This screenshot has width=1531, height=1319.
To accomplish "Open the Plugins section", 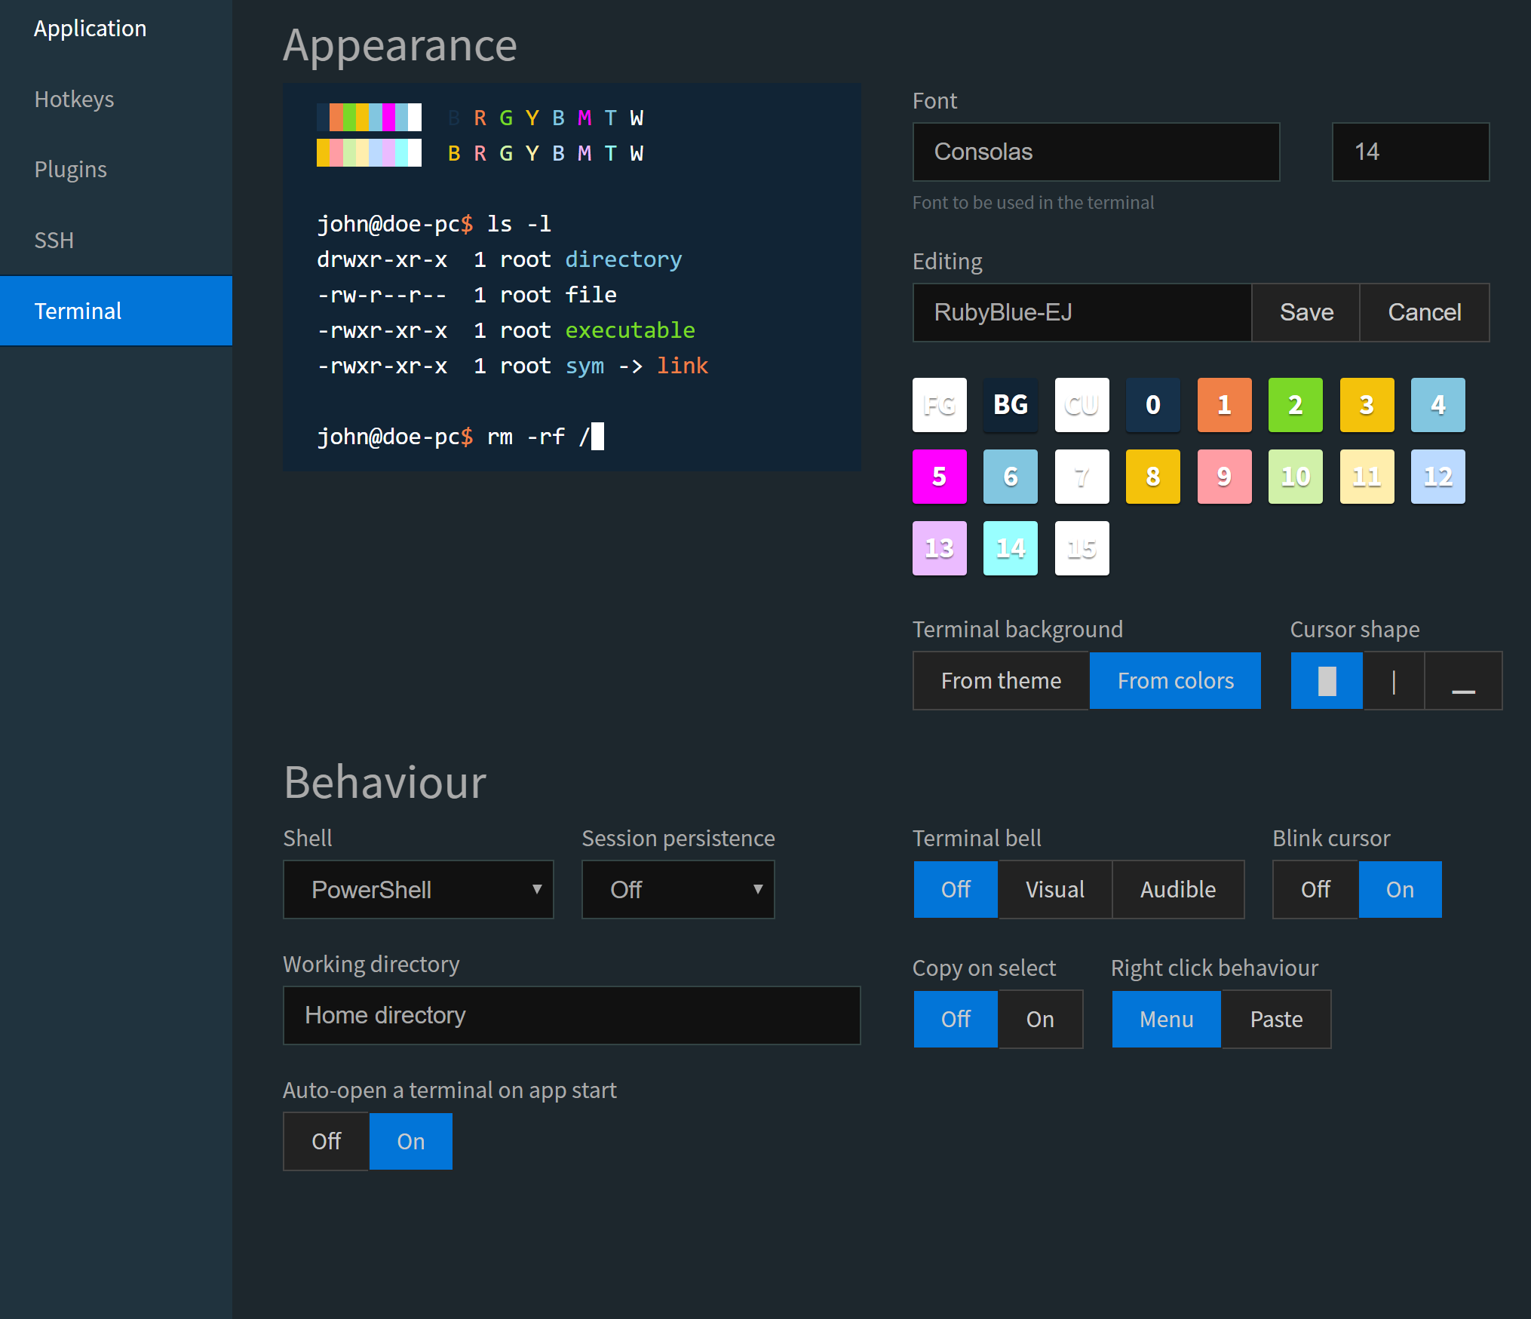I will [x=116, y=170].
